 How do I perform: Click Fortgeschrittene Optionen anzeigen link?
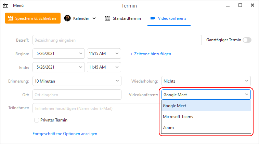click(x=65, y=134)
